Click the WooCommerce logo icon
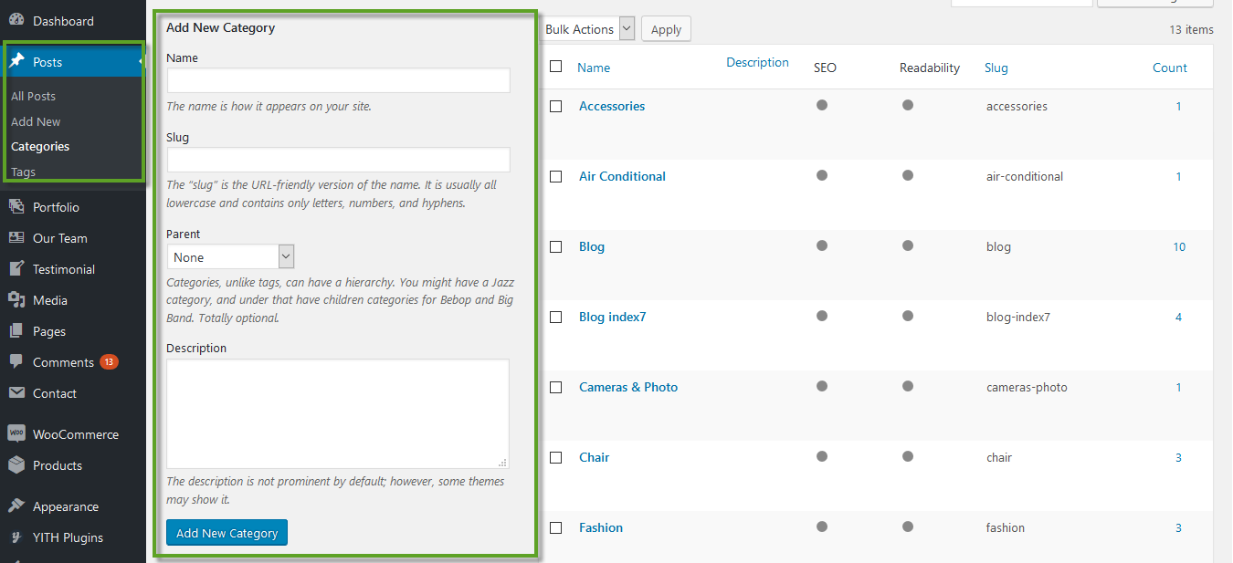This screenshot has width=1233, height=563. pyautogui.click(x=16, y=434)
